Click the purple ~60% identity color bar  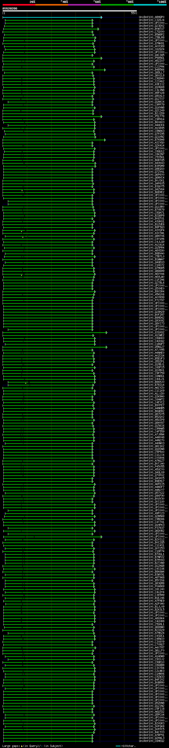point(85,5)
